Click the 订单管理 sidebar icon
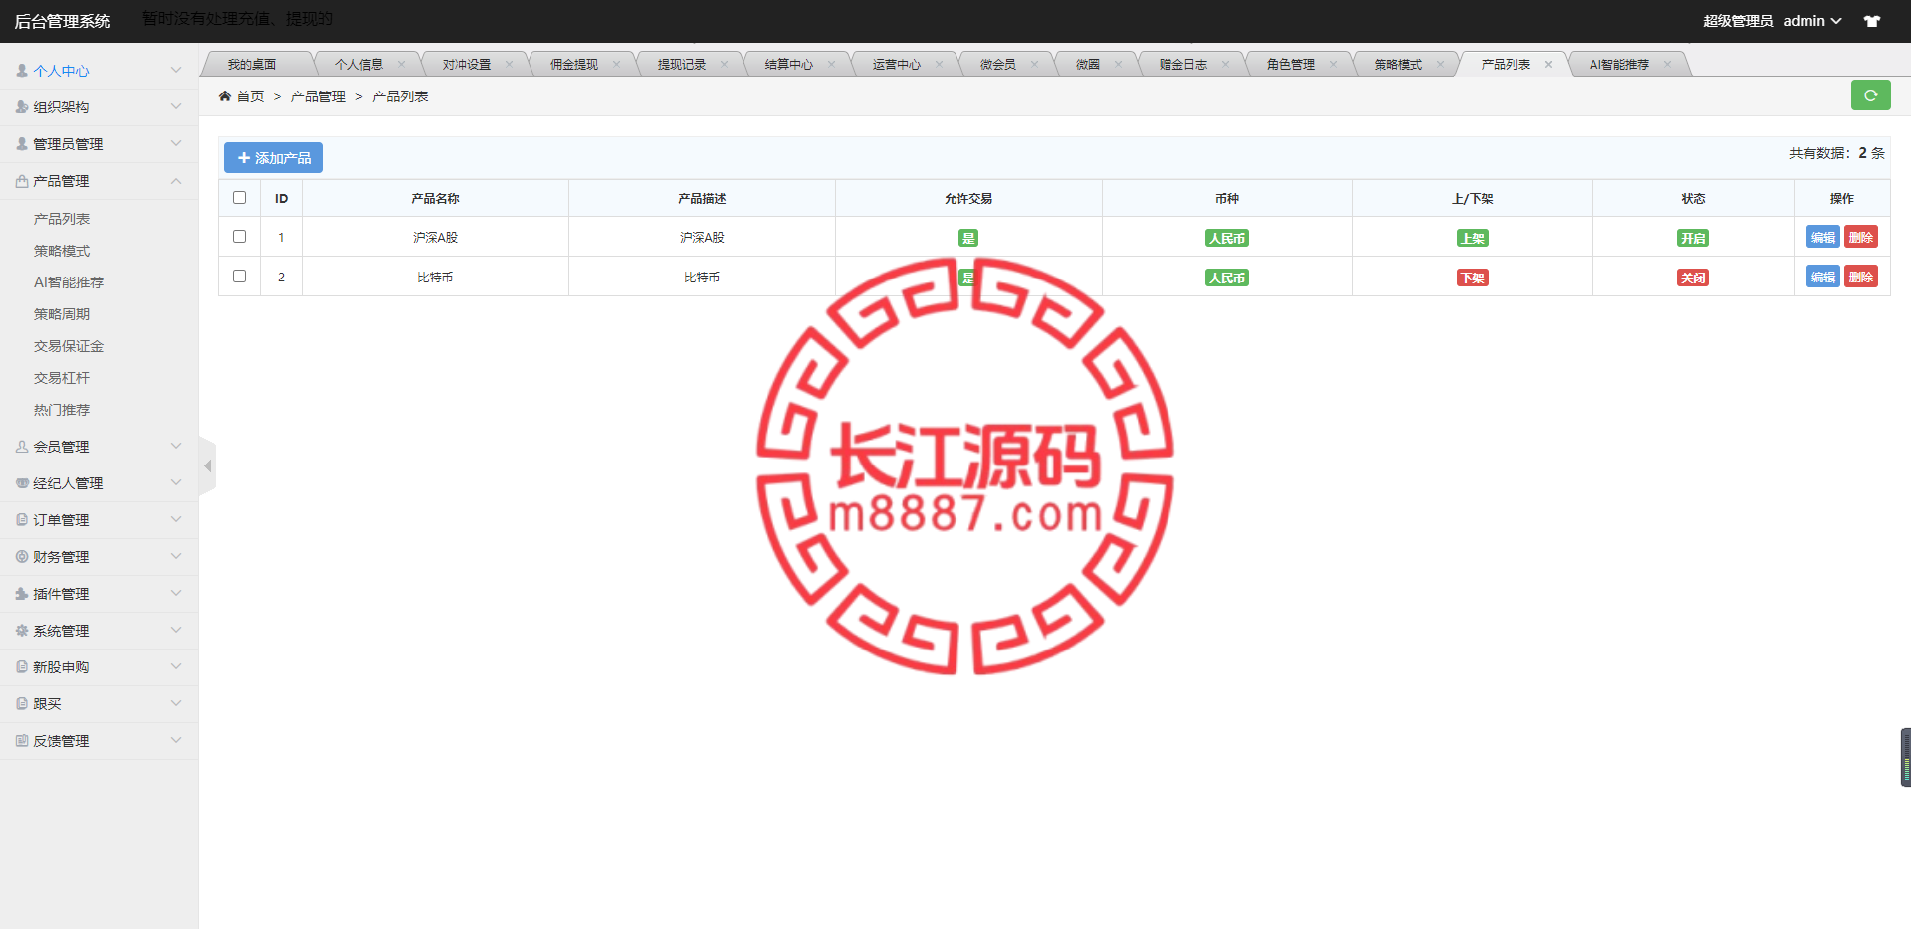 pos(22,520)
